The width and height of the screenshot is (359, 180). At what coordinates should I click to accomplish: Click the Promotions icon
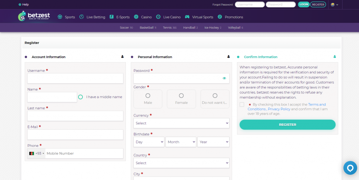(x=220, y=17)
